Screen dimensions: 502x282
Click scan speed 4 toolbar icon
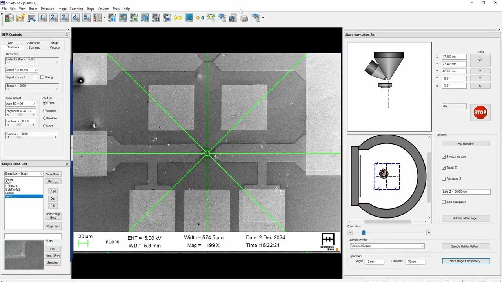point(75,18)
